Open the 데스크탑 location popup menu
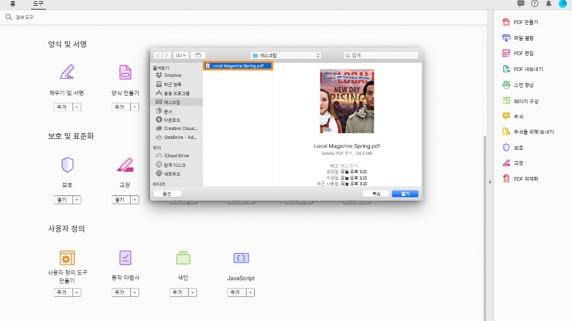The height and width of the screenshot is (321, 572). [x=285, y=55]
